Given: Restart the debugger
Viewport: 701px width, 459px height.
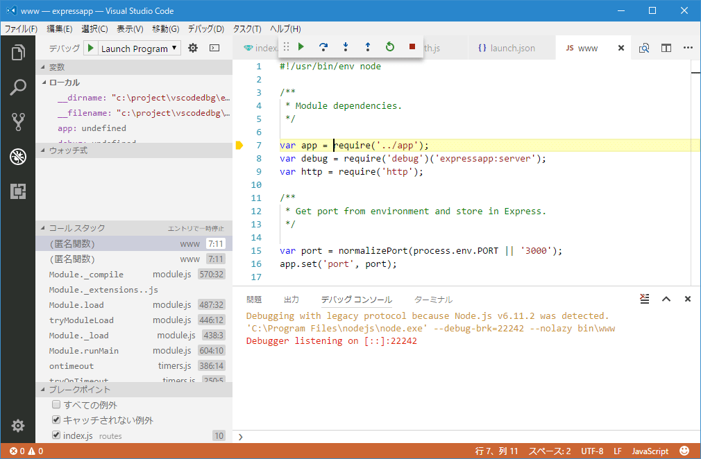Looking at the screenshot, I should [390, 47].
